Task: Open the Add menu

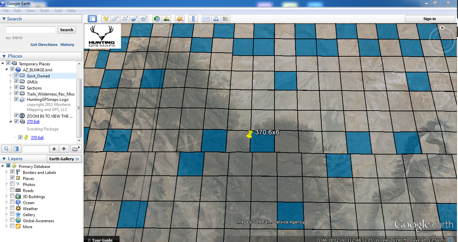Action: click(58, 11)
